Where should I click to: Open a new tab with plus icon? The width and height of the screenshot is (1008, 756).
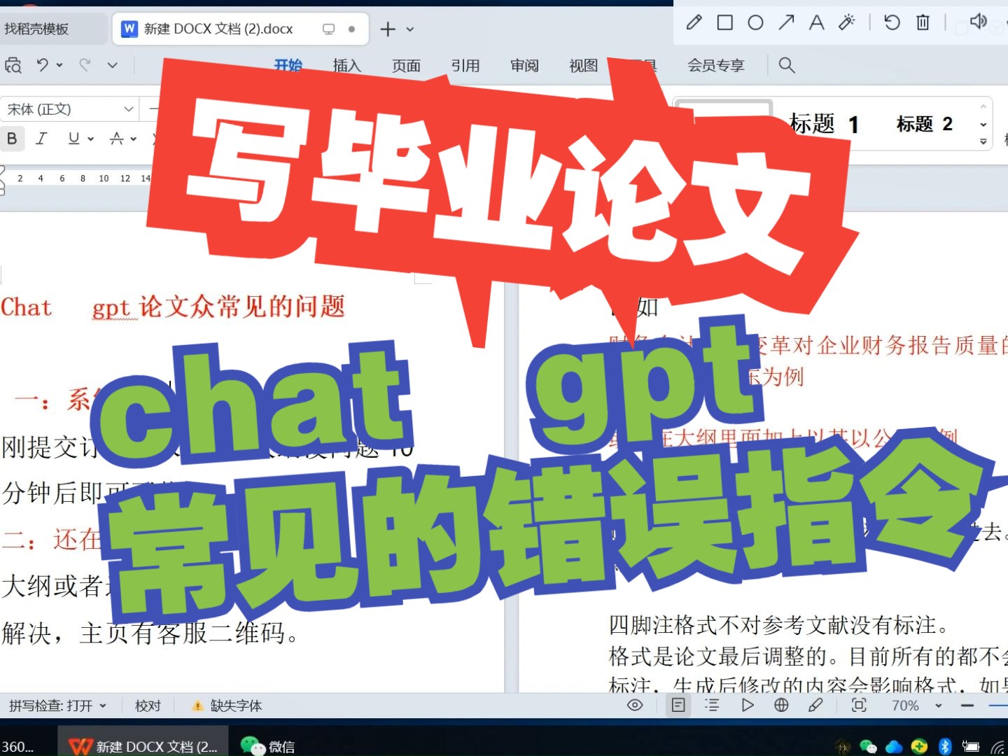click(x=387, y=29)
